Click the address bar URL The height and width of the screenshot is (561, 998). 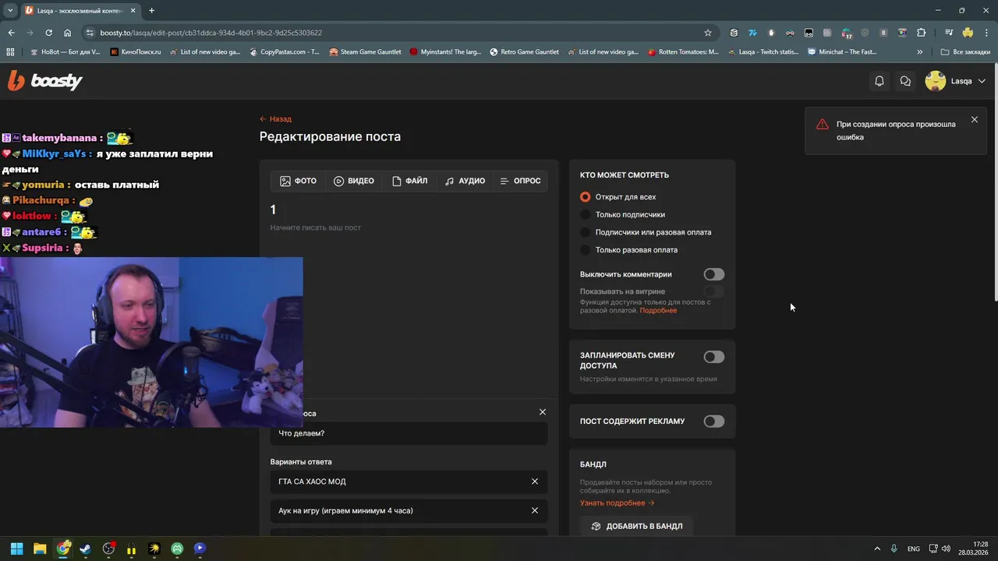point(211,33)
